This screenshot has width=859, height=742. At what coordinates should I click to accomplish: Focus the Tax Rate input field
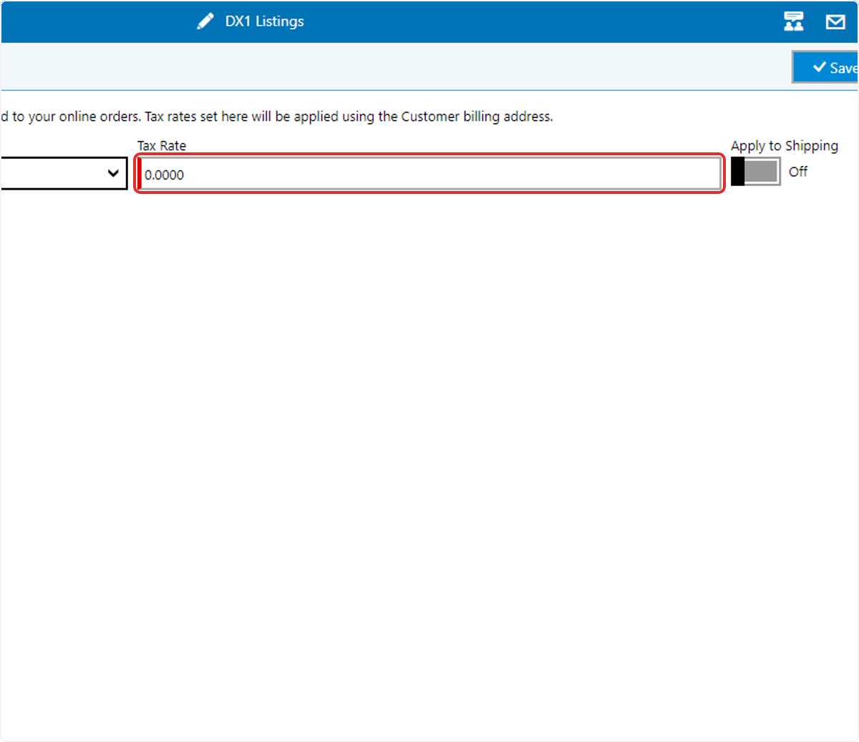click(430, 174)
